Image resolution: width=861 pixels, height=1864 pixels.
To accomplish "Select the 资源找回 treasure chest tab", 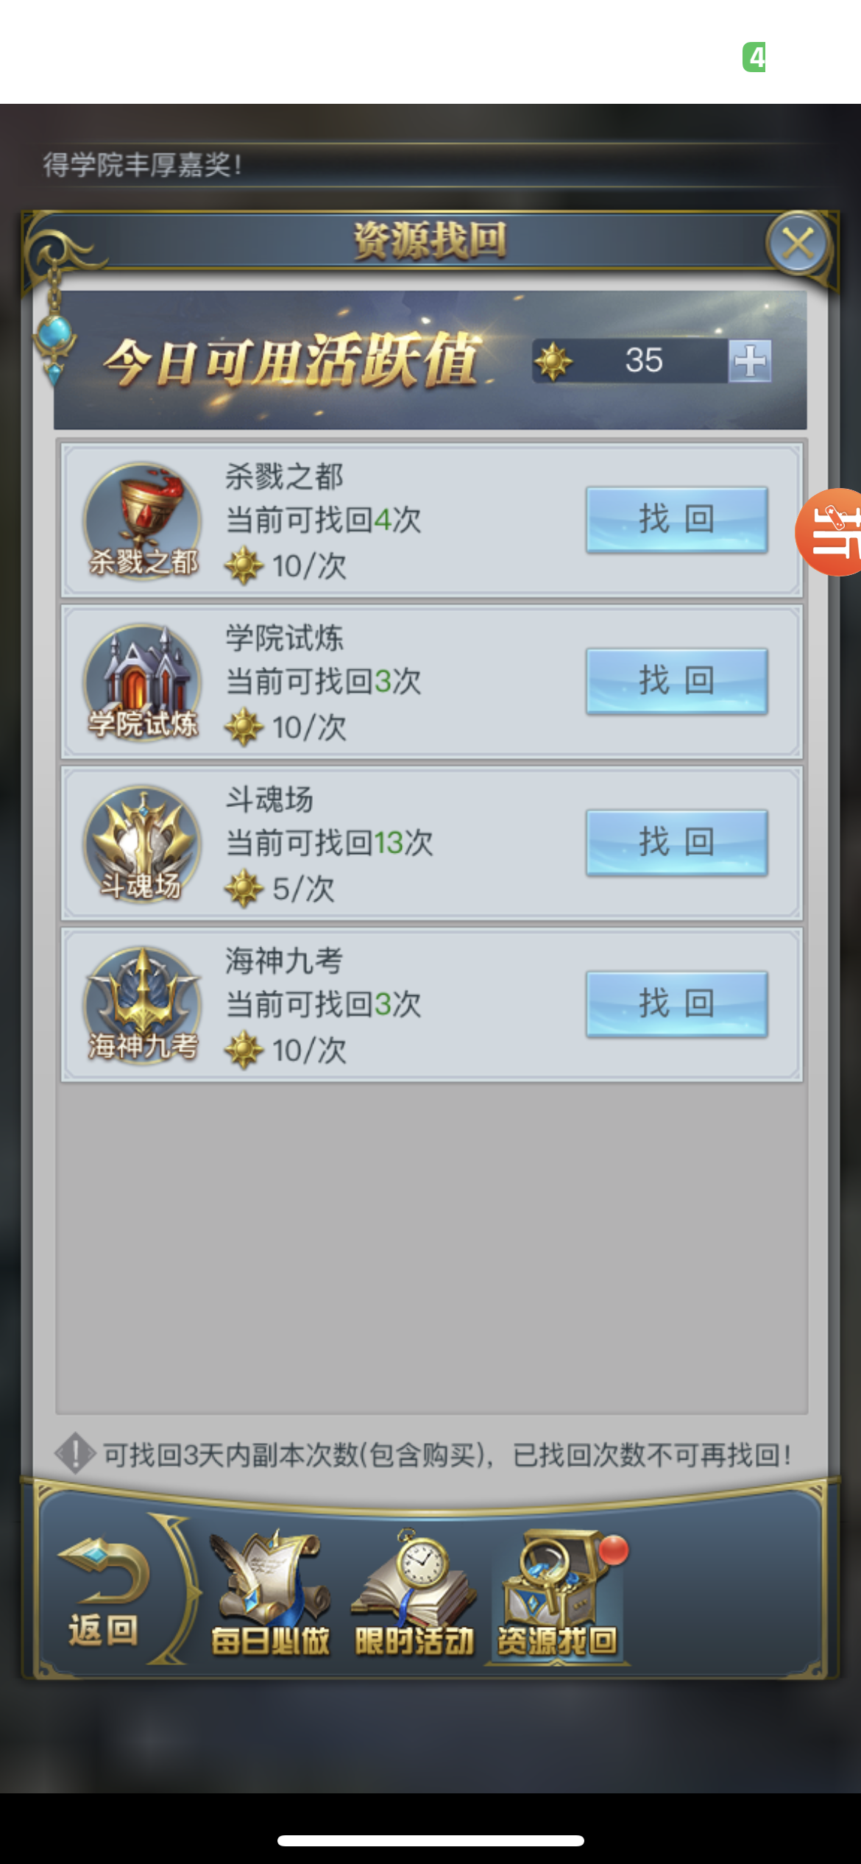I will (557, 1595).
